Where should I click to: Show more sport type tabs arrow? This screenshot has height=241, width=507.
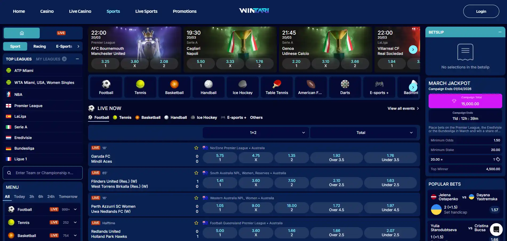click(x=78, y=46)
